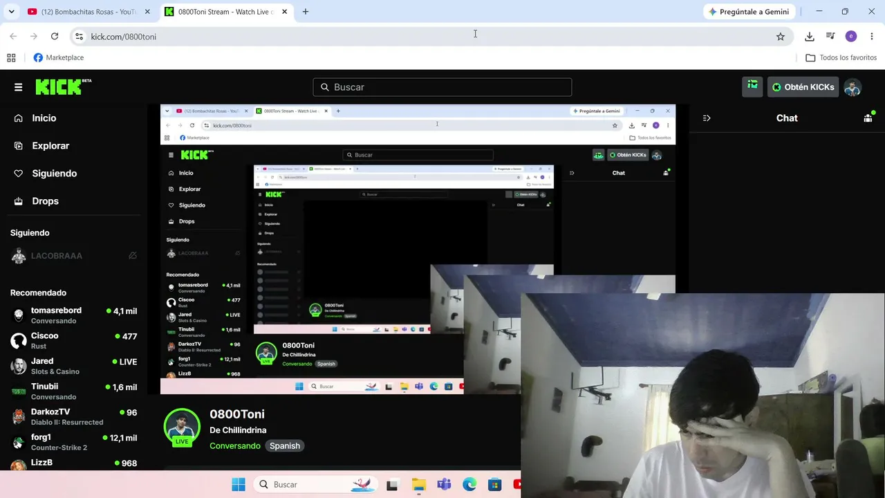Focus the Kick Buscar search field

442,87
